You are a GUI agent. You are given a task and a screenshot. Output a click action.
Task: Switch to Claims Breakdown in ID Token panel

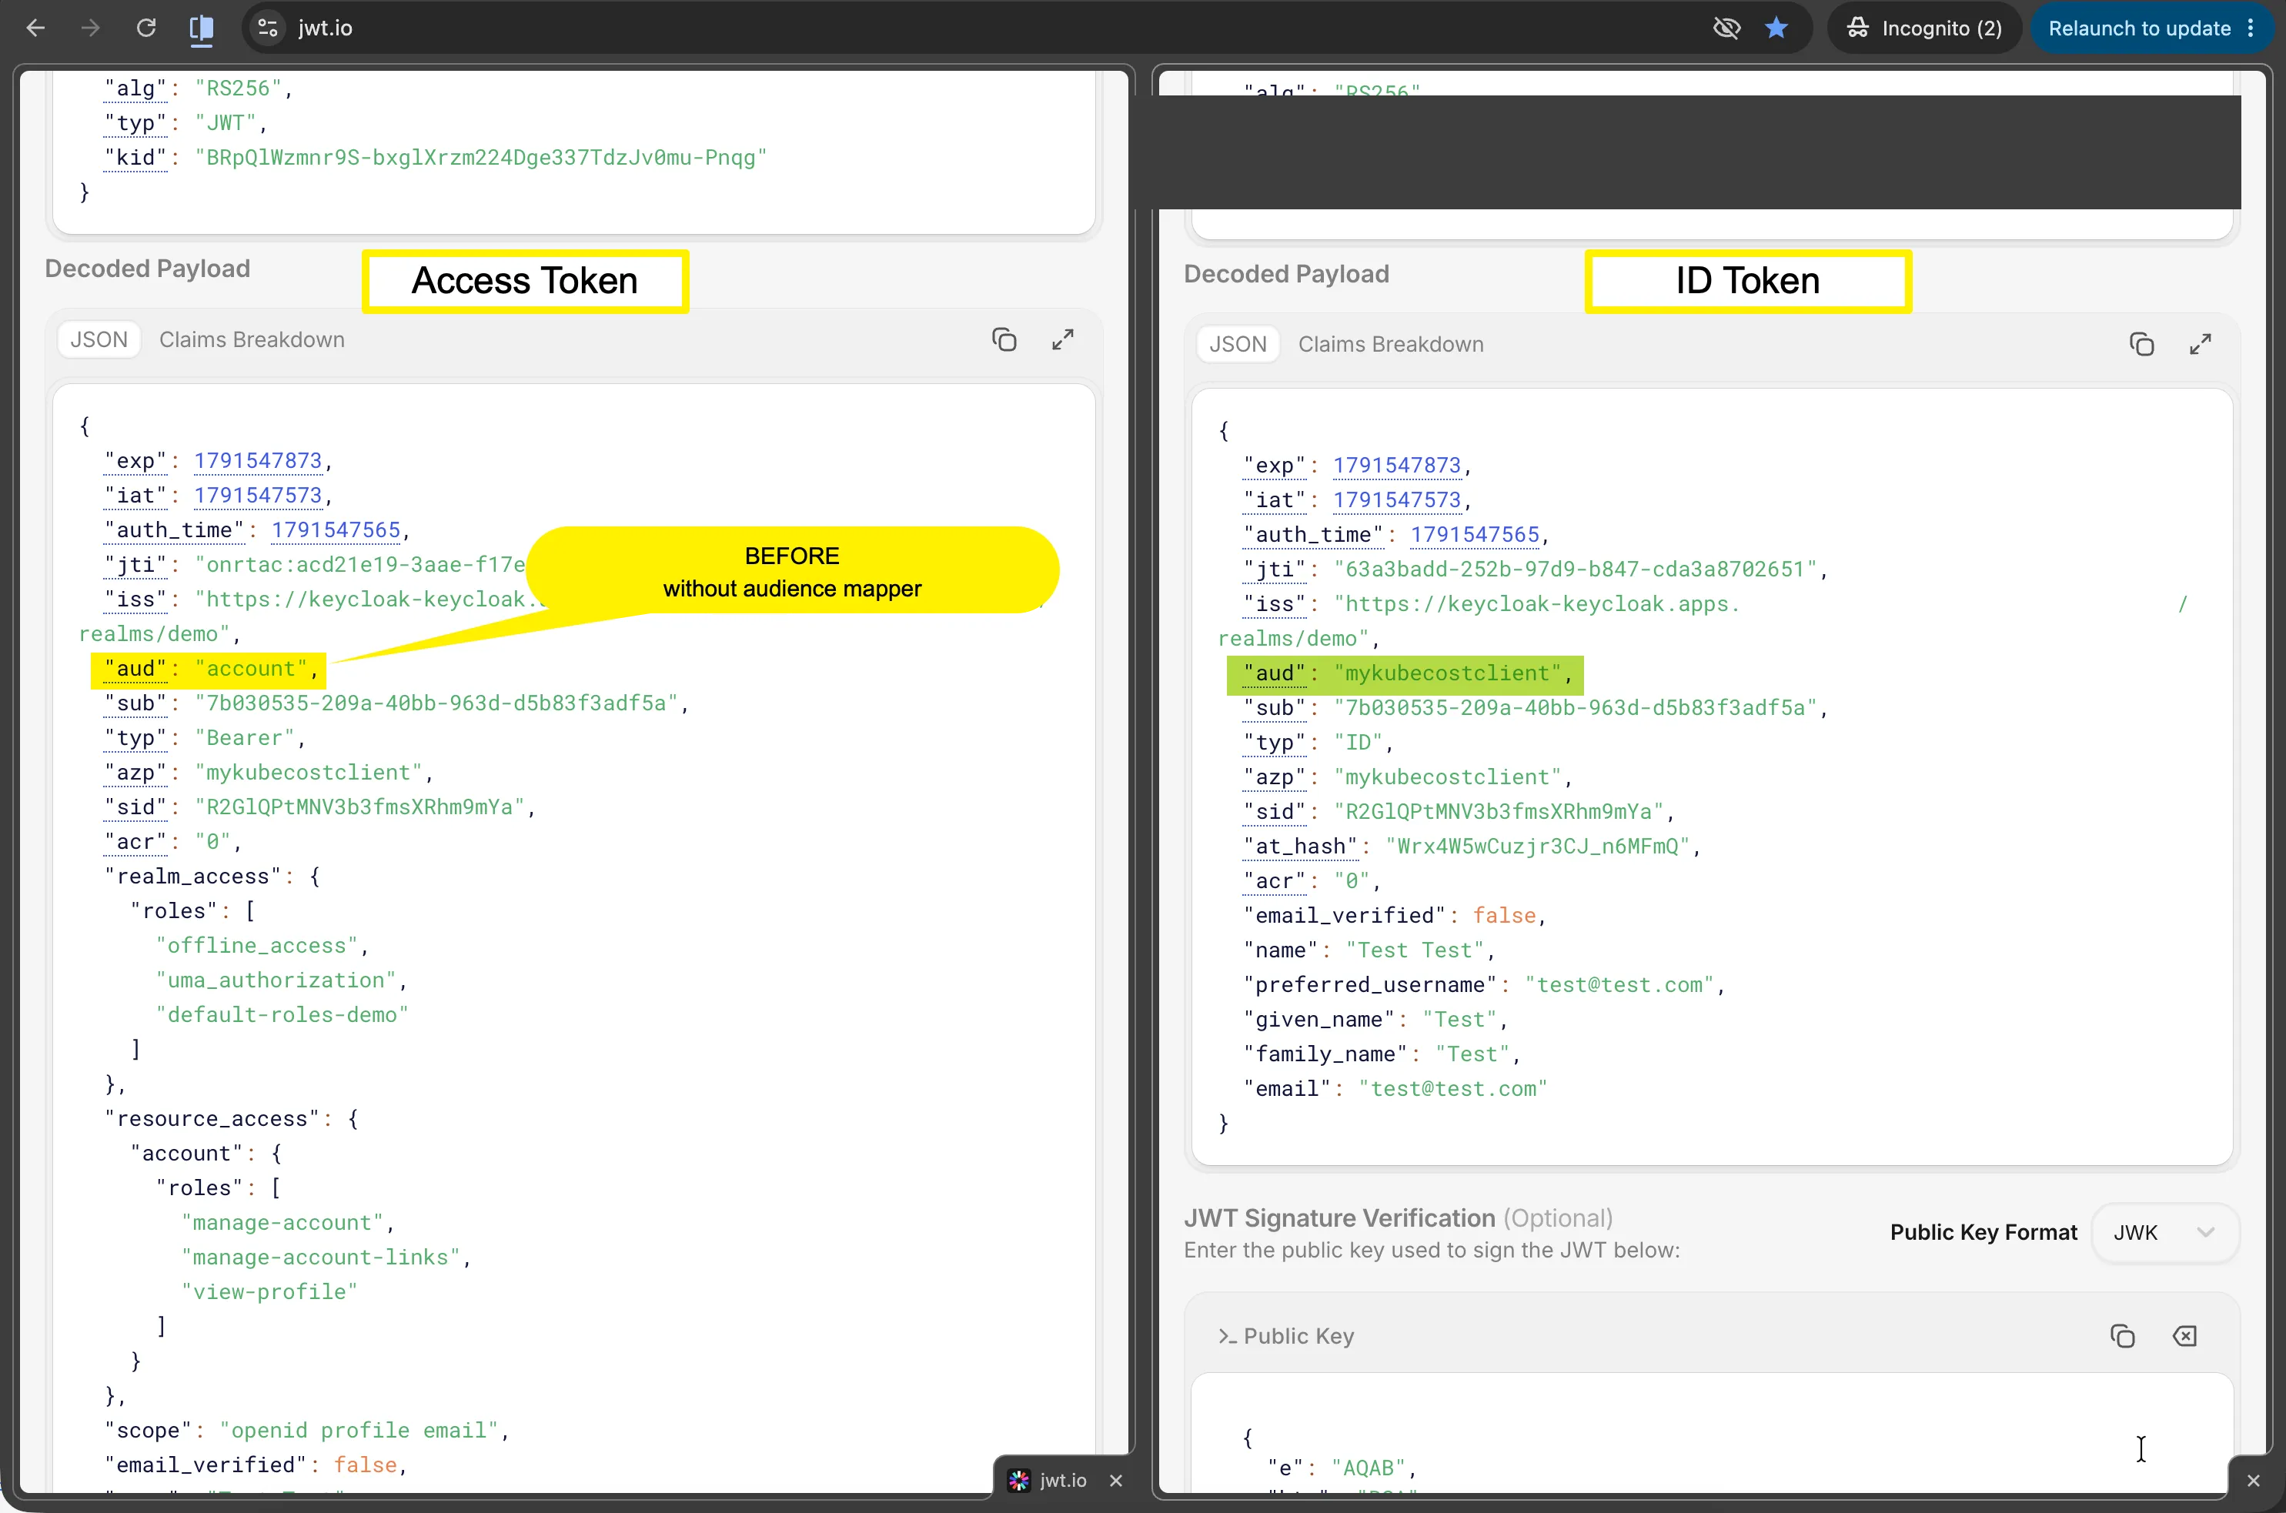click(1391, 345)
